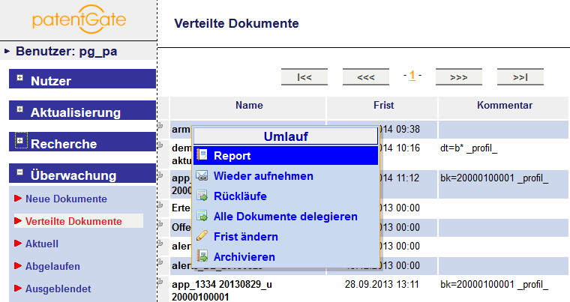Expand the Recherche section

tap(19, 142)
